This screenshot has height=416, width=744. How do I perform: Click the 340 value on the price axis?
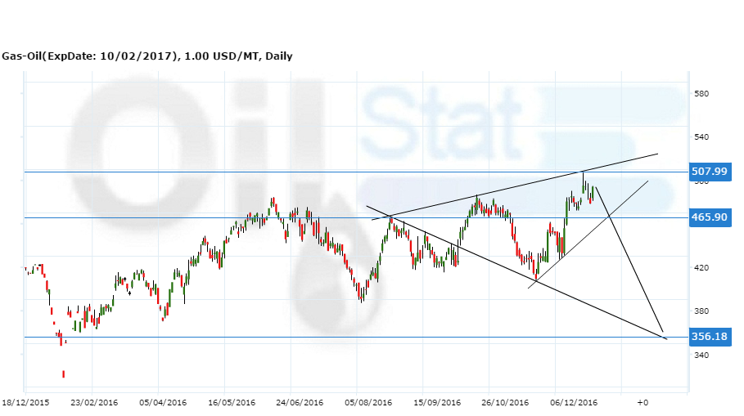pyautogui.click(x=700, y=356)
